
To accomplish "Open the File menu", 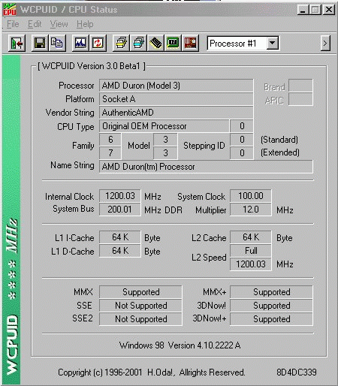I will point(13,24).
